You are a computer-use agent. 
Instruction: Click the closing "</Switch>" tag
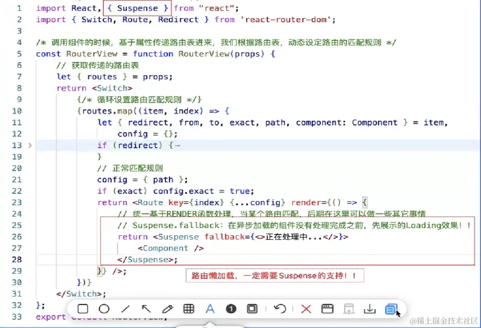79,294
